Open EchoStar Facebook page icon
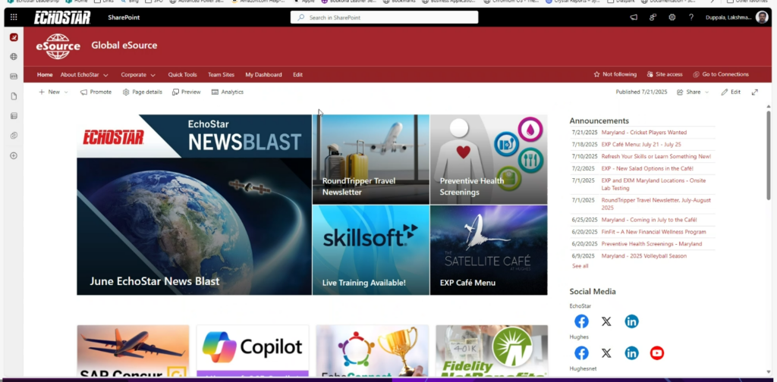This screenshot has height=382, width=777. [x=581, y=321]
